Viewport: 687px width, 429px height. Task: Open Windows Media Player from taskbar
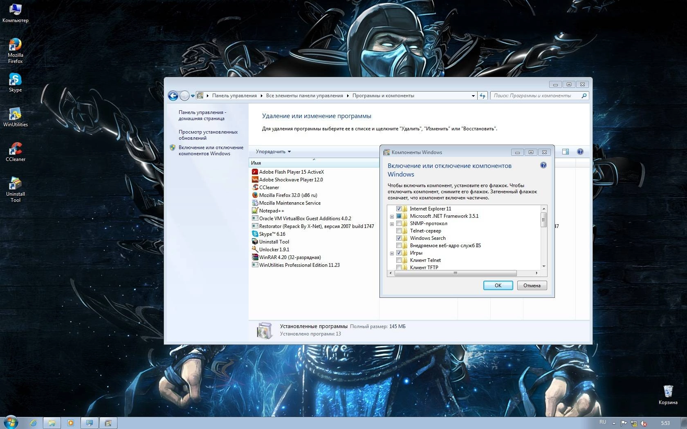point(70,423)
